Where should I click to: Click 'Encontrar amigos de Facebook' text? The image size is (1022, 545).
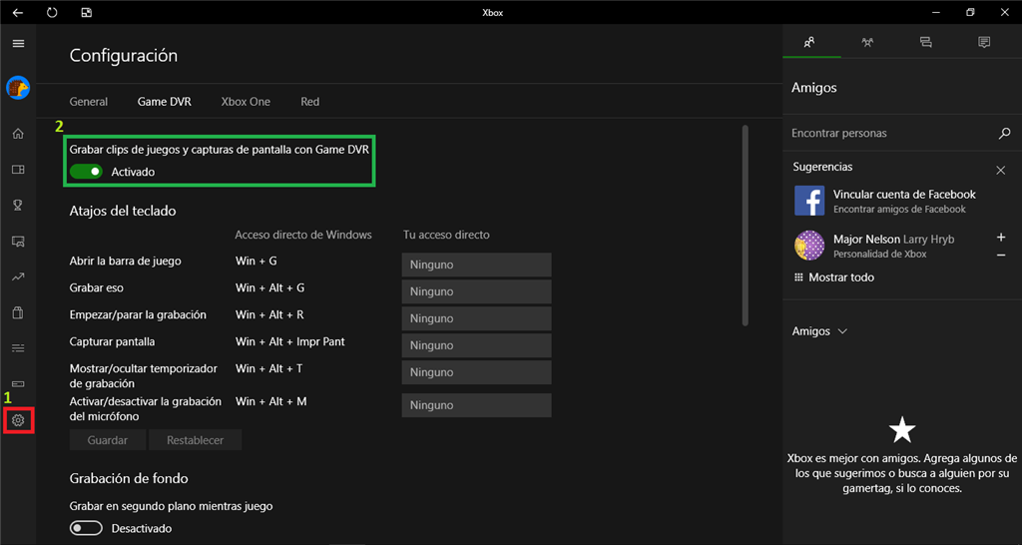click(x=899, y=210)
